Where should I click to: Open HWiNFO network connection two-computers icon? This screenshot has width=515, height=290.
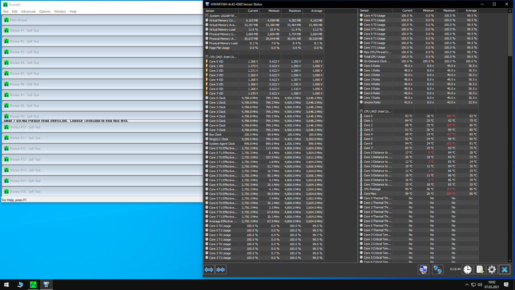[x=438, y=270]
